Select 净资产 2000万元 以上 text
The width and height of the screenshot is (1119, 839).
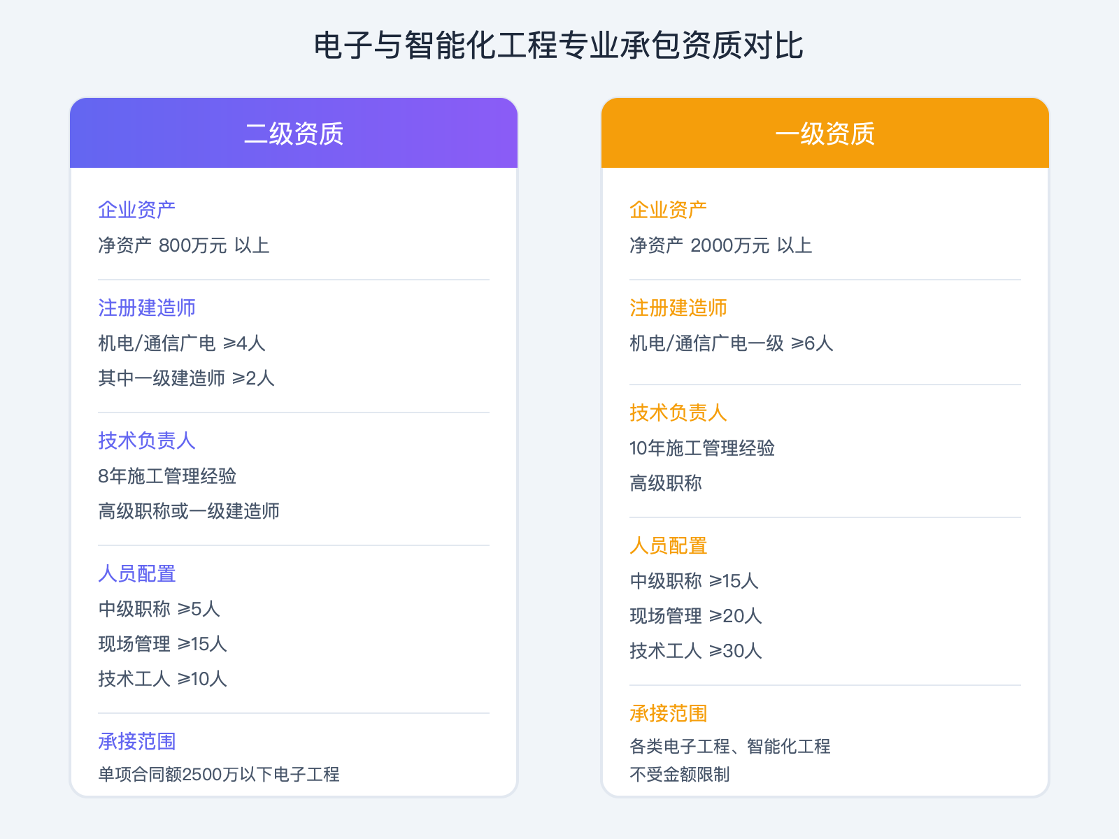click(722, 245)
